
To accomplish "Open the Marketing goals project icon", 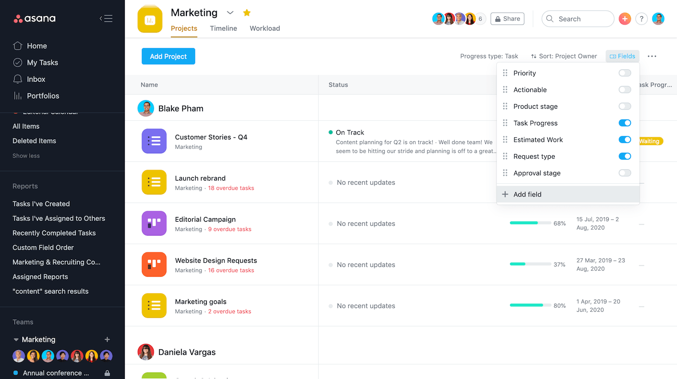I will tap(154, 306).
